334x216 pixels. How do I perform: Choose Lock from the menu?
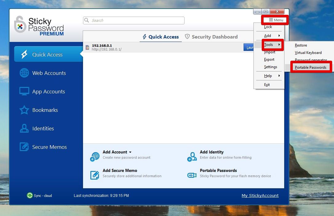(268, 27)
